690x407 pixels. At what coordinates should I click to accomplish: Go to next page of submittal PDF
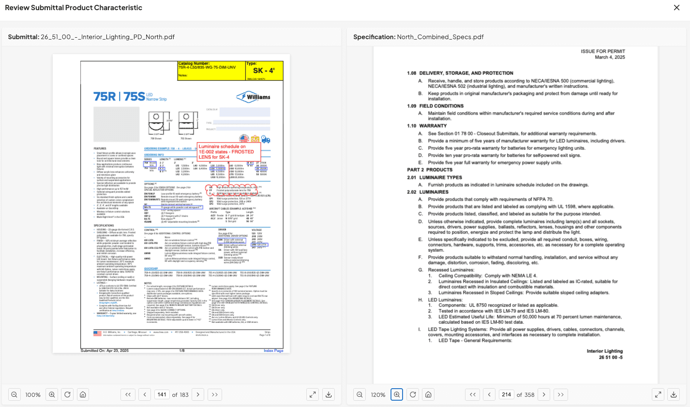pyautogui.click(x=198, y=394)
